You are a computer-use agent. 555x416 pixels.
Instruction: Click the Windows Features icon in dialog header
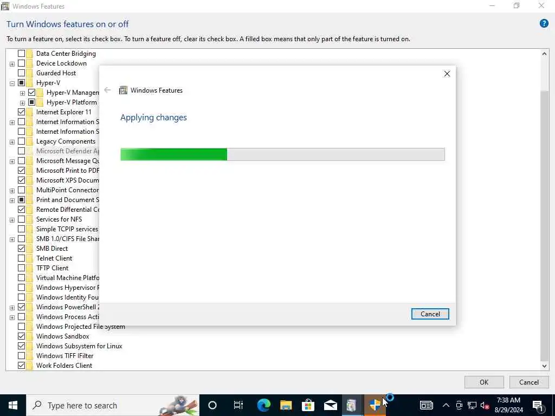123,90
